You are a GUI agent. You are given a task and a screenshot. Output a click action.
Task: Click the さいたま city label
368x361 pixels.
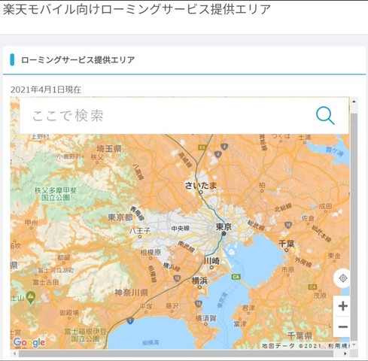click(x=201, y=186)
